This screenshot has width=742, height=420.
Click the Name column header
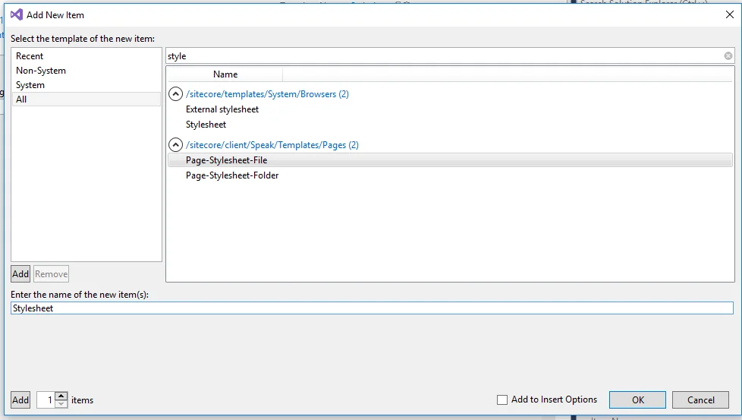(225, 74)
